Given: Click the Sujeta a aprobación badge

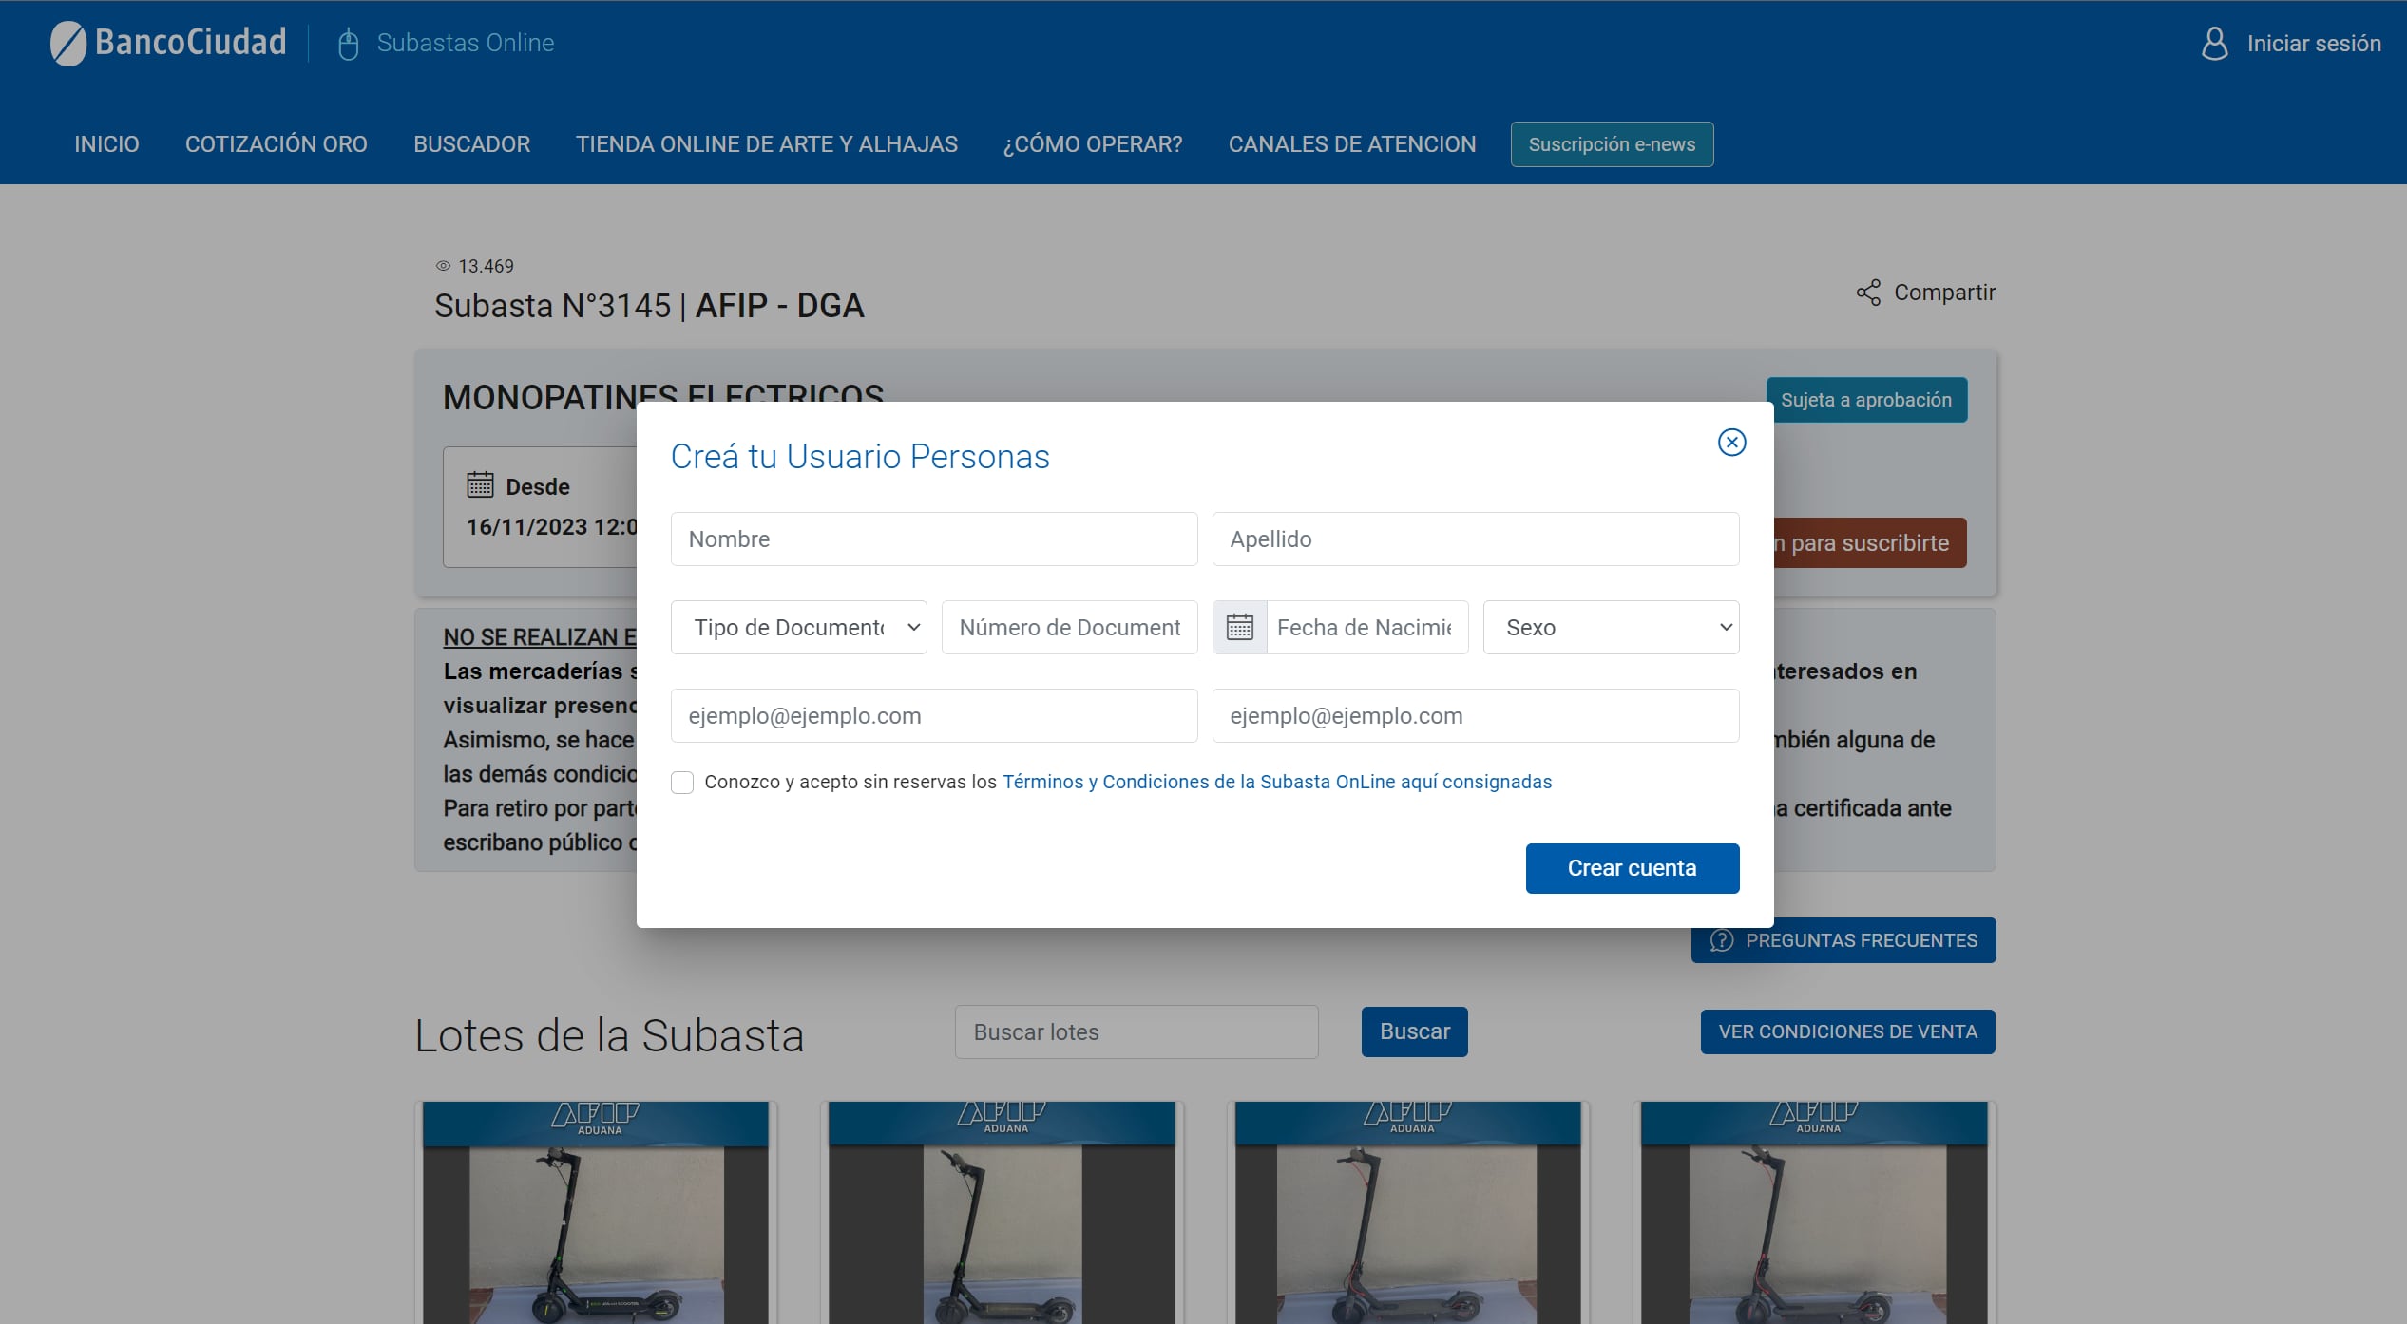Looking at the screenshot, I should [1866, 400].
